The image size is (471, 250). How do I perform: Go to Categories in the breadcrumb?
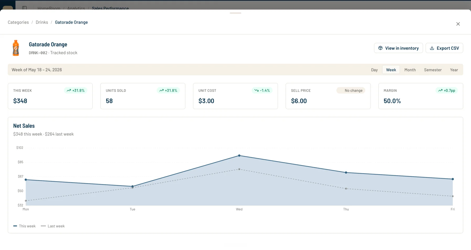(x=18, y=22)
